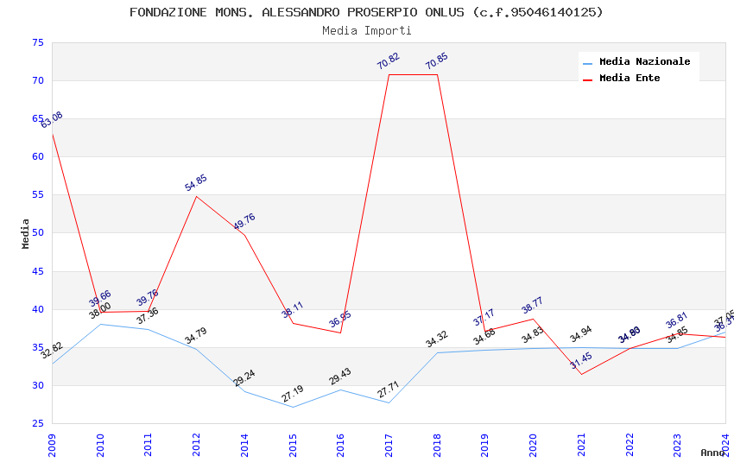Select the blue Media Nazionale legend swatch
Viewport: 734px width, 475px height.
(x=587, y=63)
